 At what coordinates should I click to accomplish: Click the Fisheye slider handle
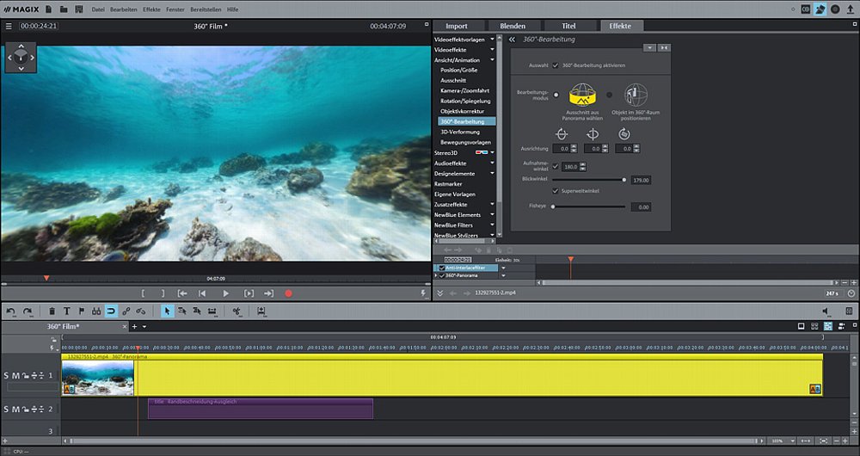point(552,206)
